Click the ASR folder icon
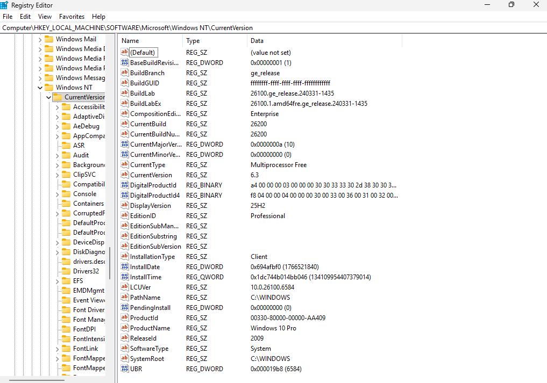The height and width of the screenshot is (383, 547). [x=66, y=146]
